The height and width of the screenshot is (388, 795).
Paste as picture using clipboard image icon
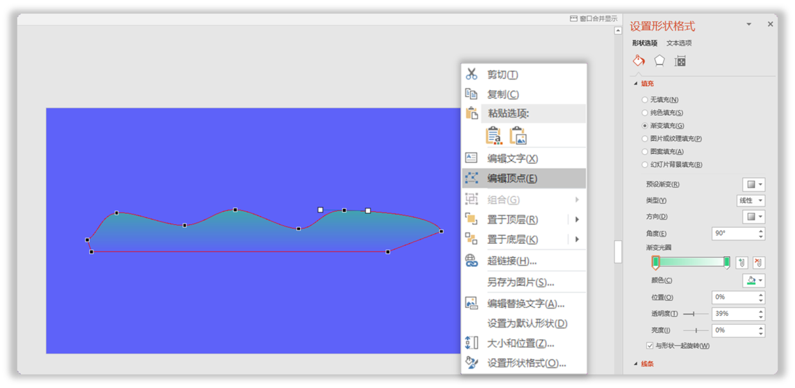pos(518,136)
